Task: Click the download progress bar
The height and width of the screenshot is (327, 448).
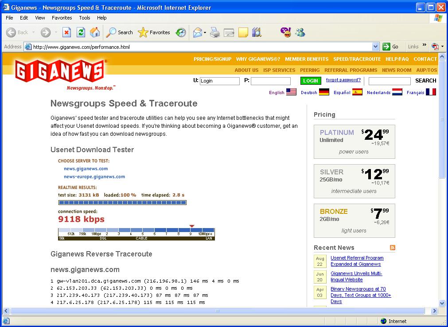Action: pyautogui.click(x=122, y=203)
